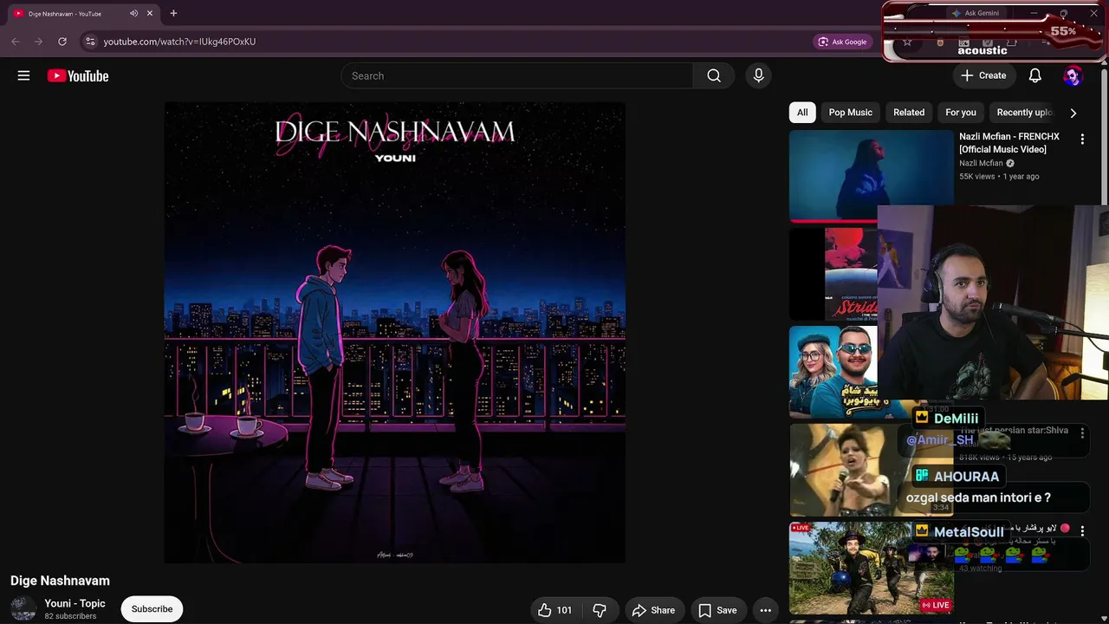Click the Ask Google lens button
The height and width of the screenshot is (624, 1109).
tap(842, 42)
